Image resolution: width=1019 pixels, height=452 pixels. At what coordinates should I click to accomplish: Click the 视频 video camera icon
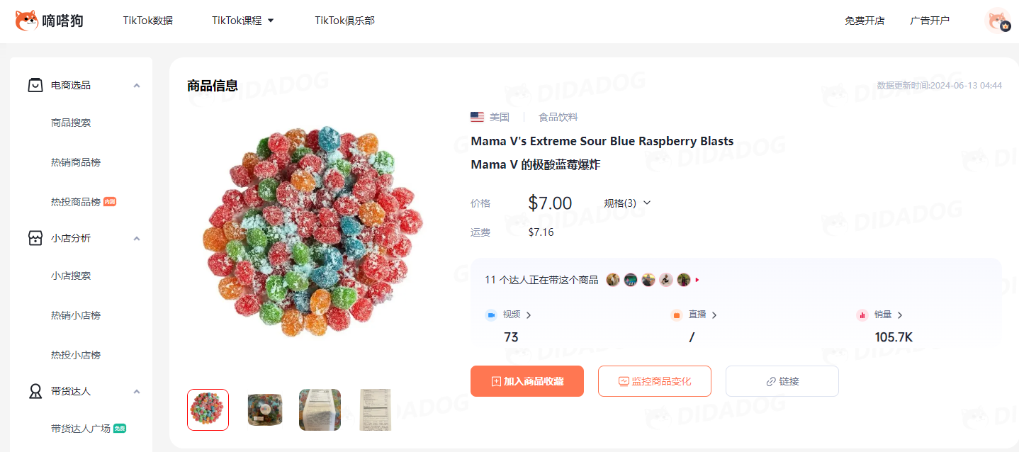490,315
